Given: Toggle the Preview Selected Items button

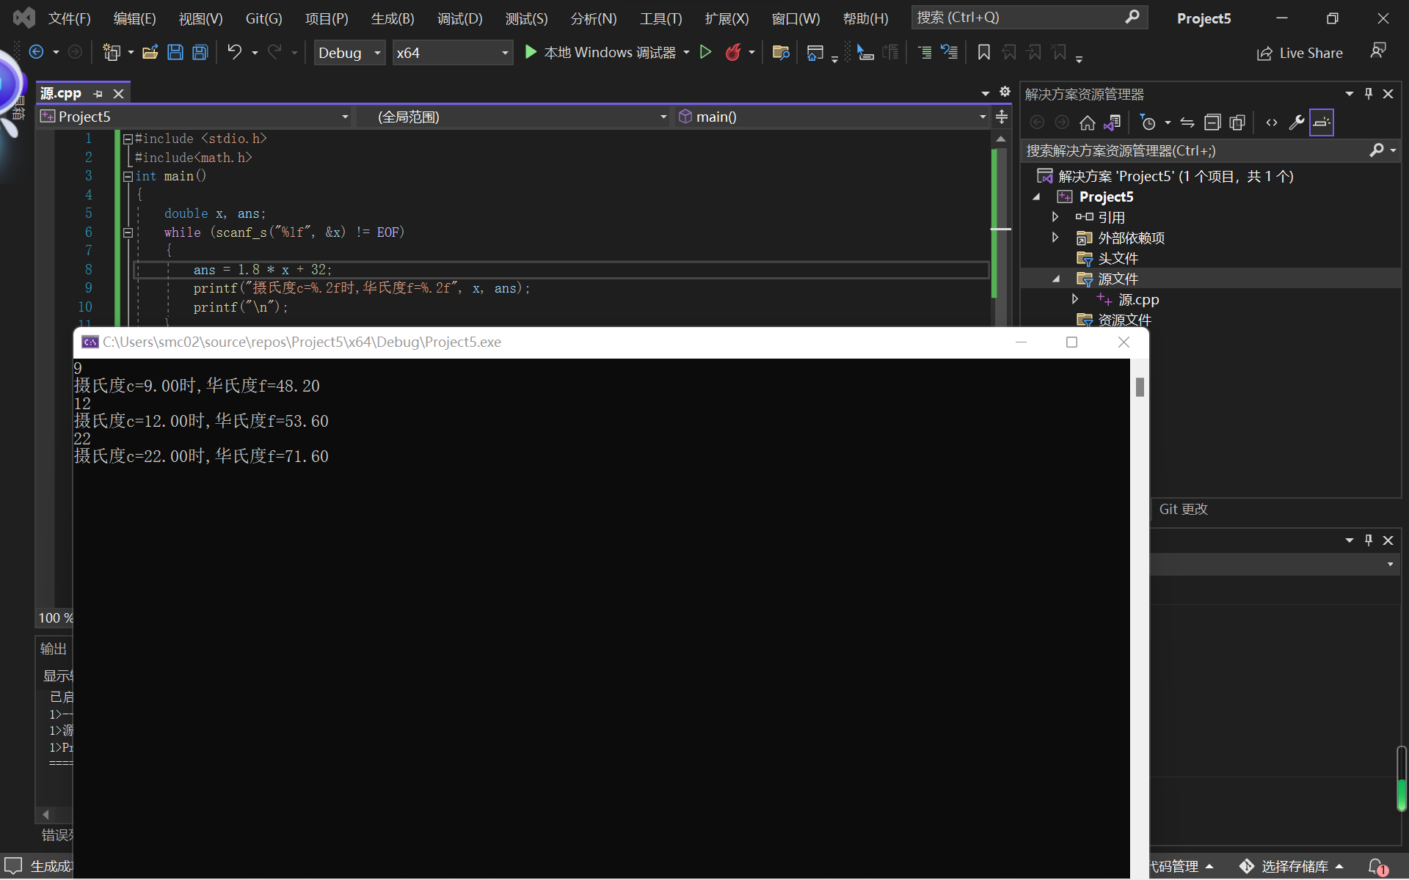Looking at the screenshot, I should tap(1321, 122).
